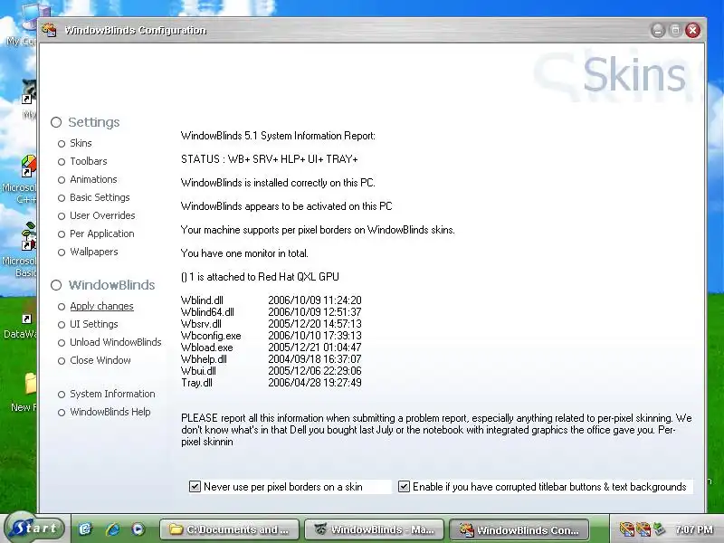724x543 pixels.
Task: Open the Toolbars settings page
Action: point(88,161)
